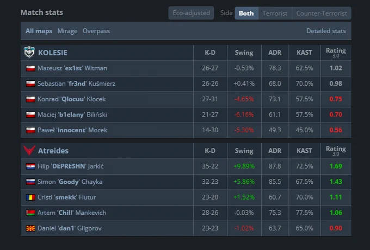Click b1elany's -6.16% swing value

(244, 115)
